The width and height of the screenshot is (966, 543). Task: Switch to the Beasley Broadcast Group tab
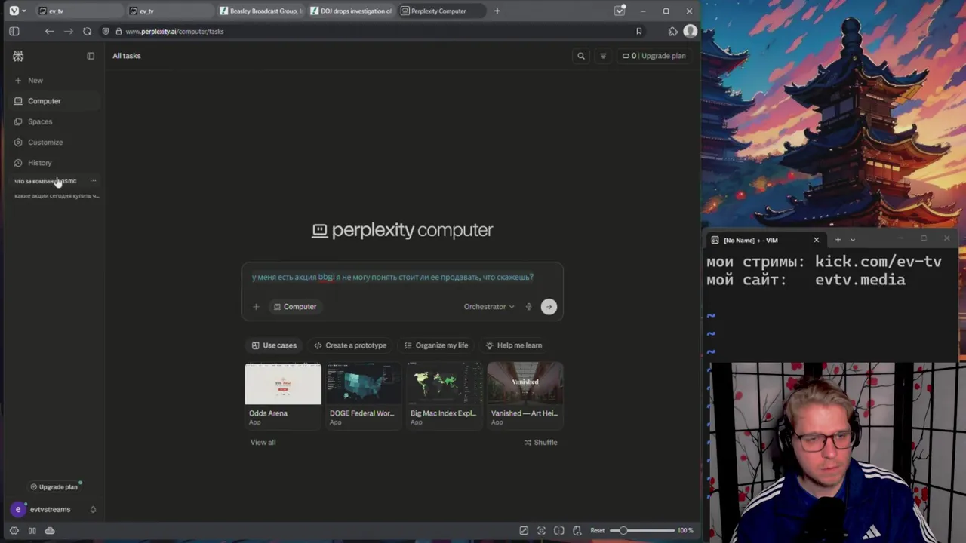coord(260,11)
